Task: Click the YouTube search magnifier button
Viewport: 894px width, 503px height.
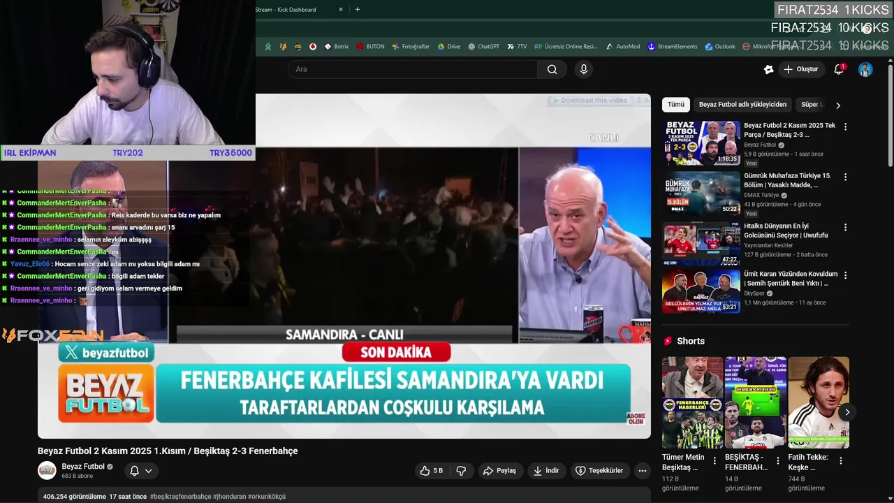Action: tap(552, 69)
